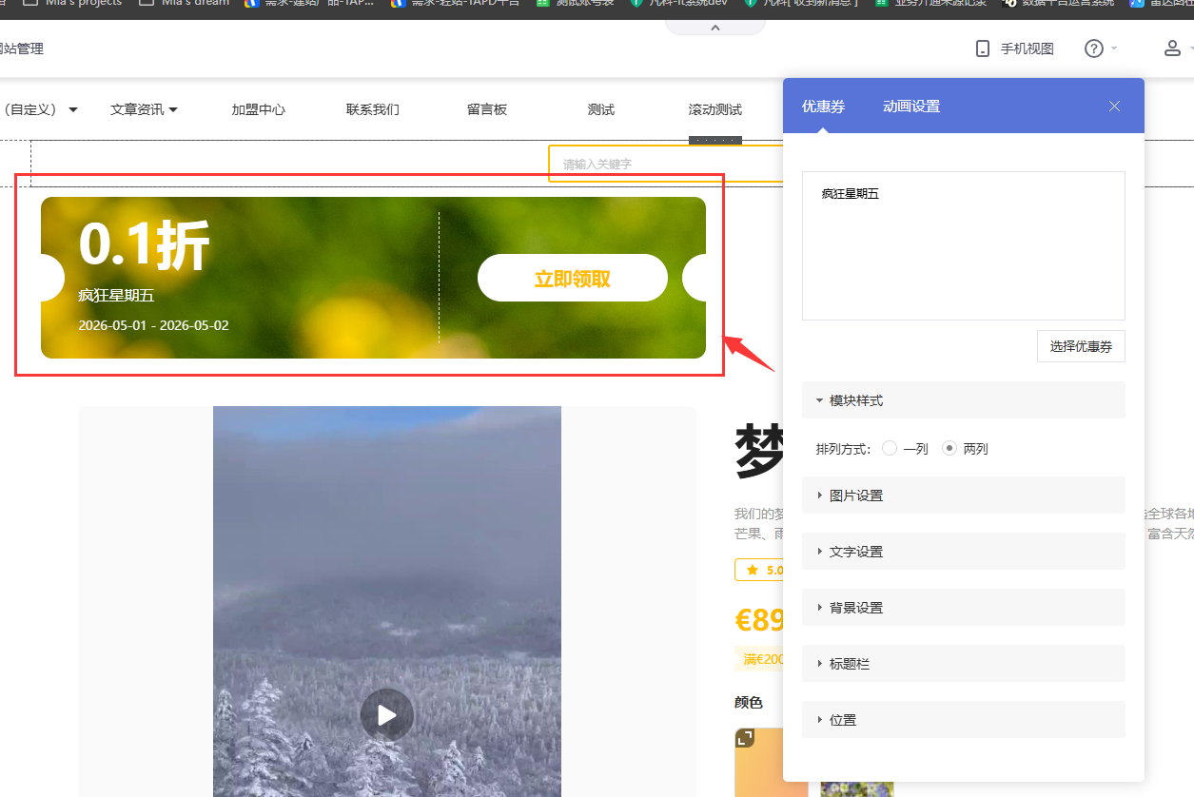Play the snowy forest video
This screenshot has width=1194, height=797.
386,714
